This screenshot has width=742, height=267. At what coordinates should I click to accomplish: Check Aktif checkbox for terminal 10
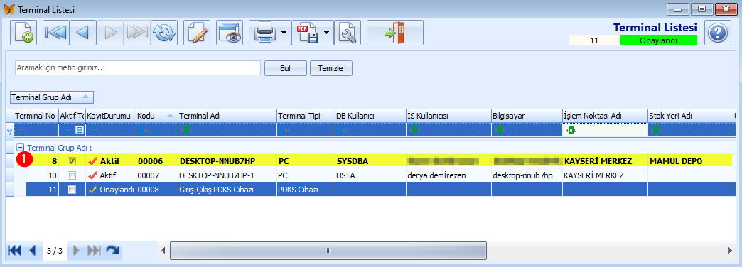(x=72, y=175)
